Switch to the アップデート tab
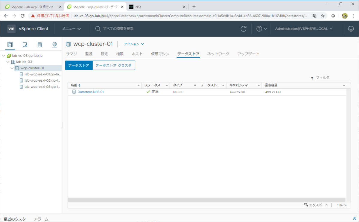This screenshot has width=359, height=222. tap(248, 54)
